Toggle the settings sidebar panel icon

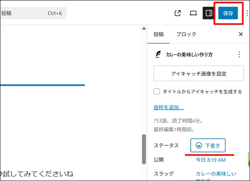pos(208,13)
